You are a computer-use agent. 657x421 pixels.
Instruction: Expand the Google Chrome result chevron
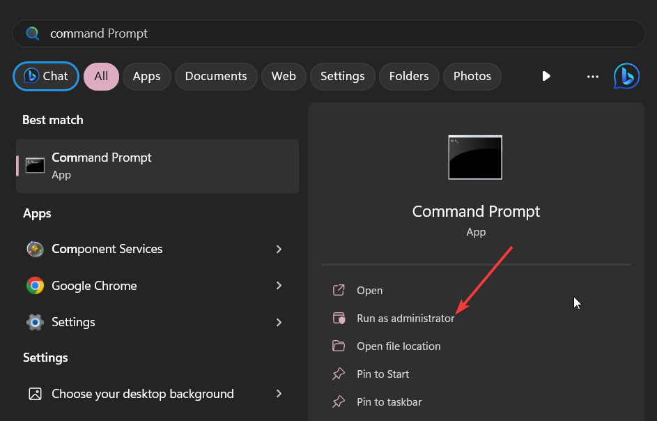point(279,286)
